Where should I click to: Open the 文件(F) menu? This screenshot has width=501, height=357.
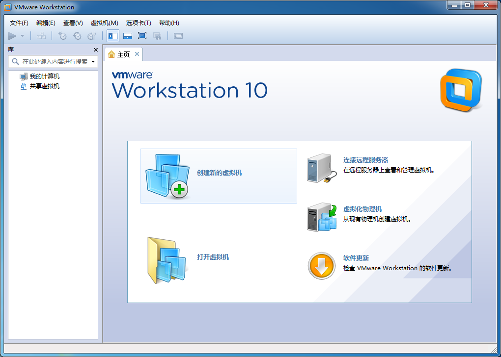19,23
